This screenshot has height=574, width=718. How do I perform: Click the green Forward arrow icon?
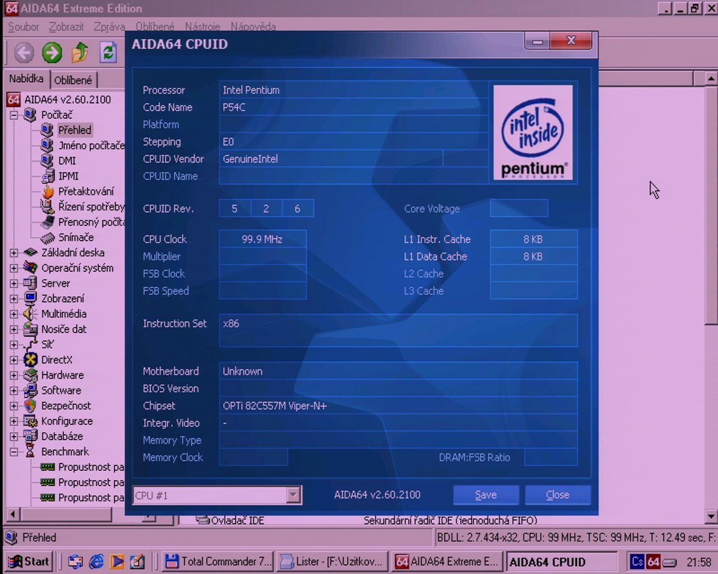coord(52,53)
